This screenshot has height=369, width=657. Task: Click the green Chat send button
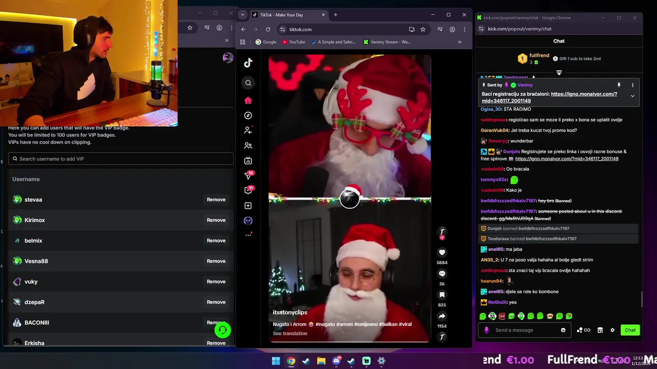pyautogui.click(x=630, y=330)
